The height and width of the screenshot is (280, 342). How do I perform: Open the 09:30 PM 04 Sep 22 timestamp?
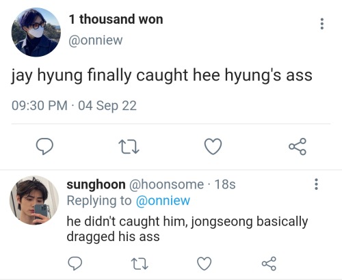(74, 106)
